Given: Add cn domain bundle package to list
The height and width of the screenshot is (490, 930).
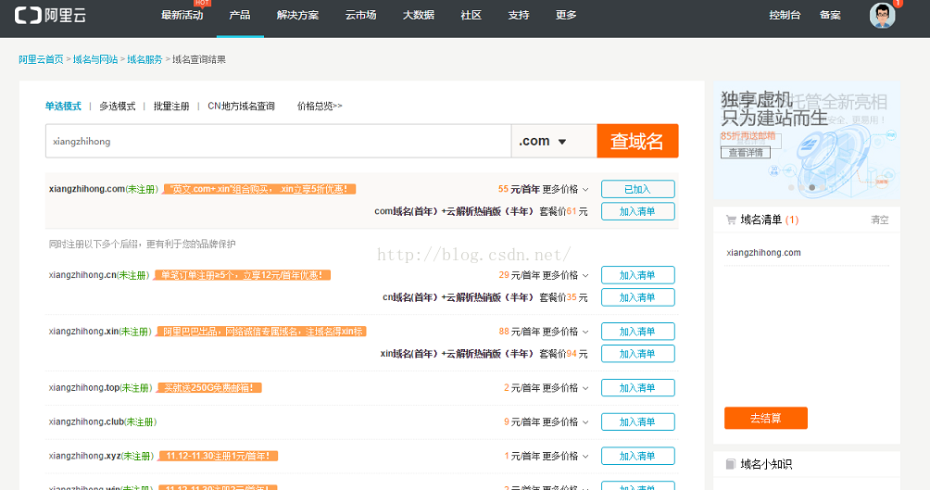Looking at the screenshot, I should pos(637,297).
